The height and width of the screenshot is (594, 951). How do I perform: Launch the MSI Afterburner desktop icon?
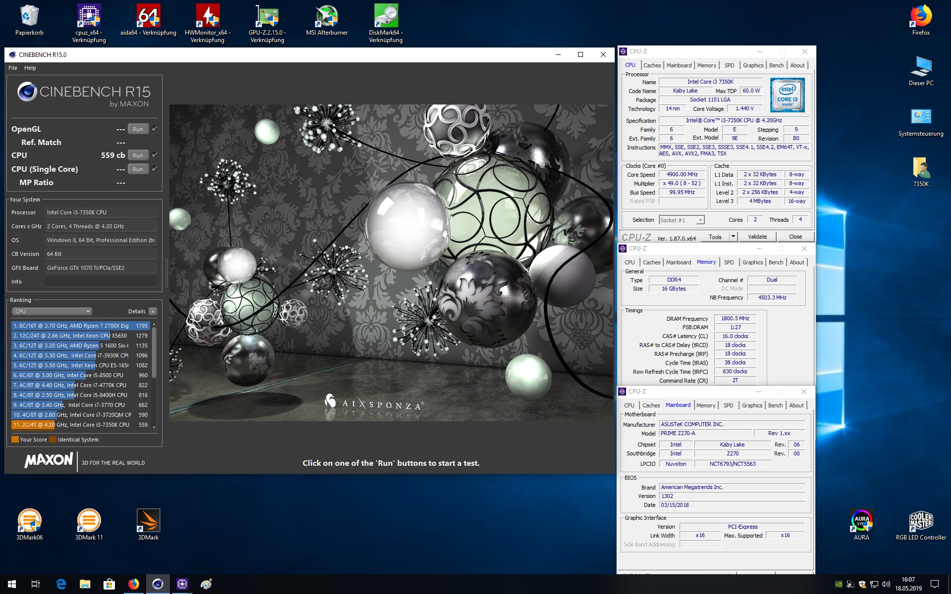(x=327, y=21)
